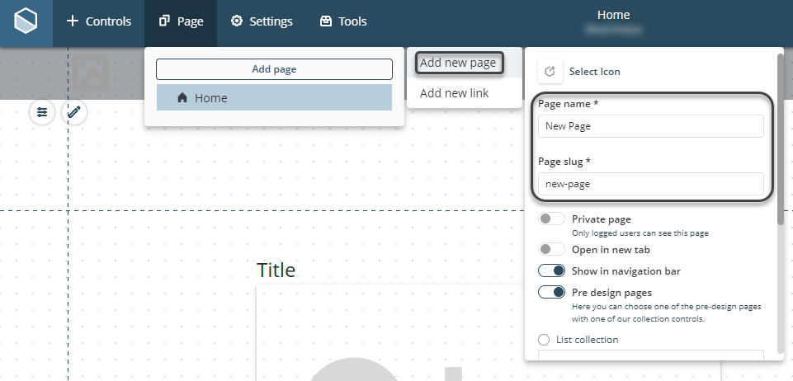The image size is (793, 381).
Task: Click the page panel vertical scrollbar
Action: coord(781,139)
